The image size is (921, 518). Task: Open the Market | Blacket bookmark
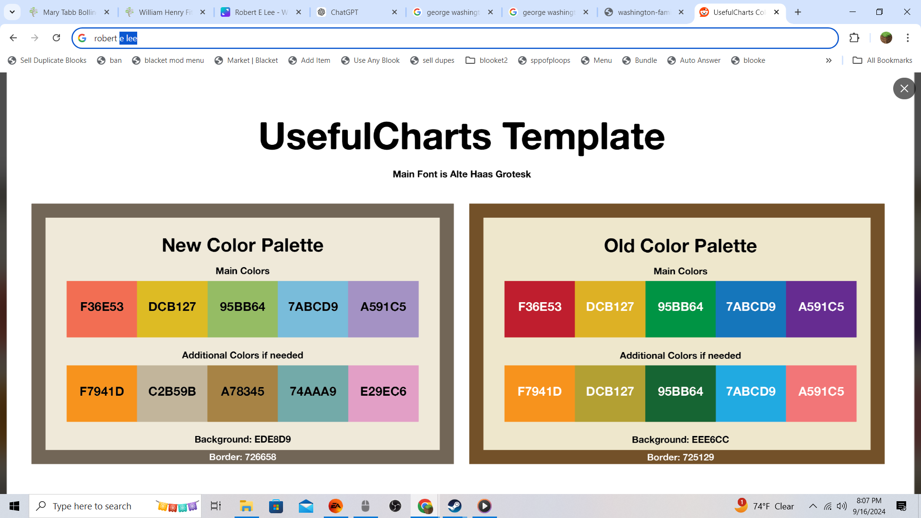pos(246,60)
